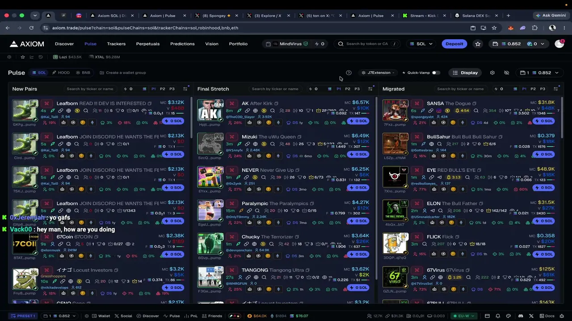
Task: Expand the J7Extension dropdown
Action: click(379, 73)
